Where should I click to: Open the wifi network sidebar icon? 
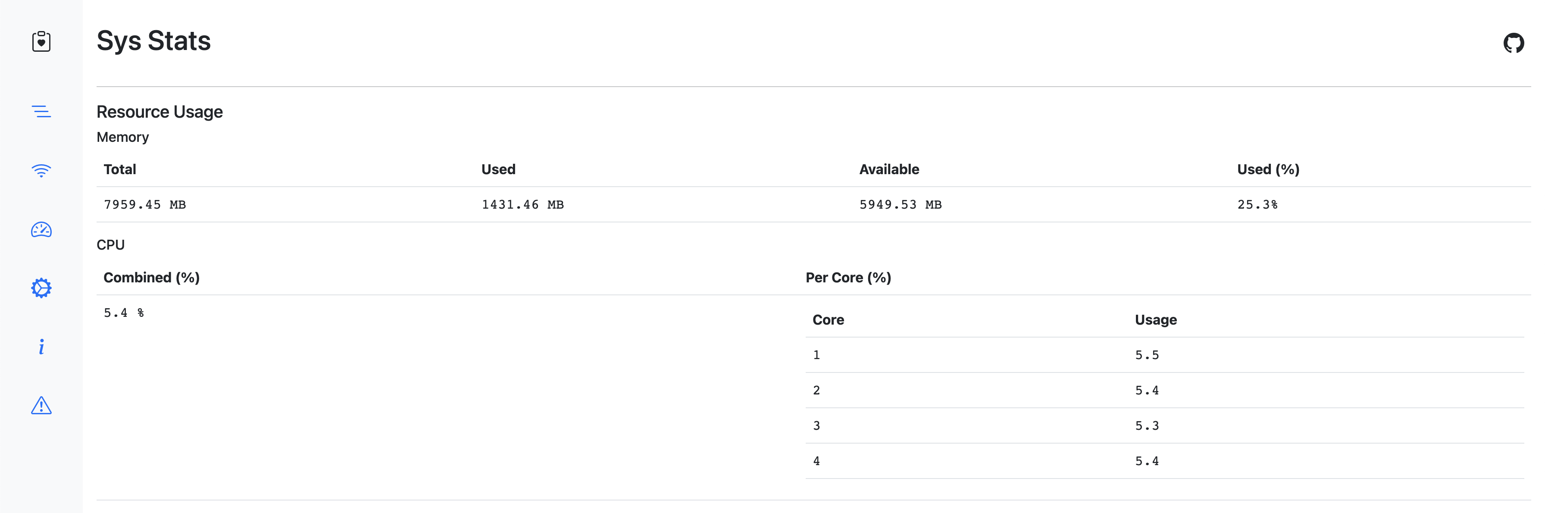click(x=41, y=170)
